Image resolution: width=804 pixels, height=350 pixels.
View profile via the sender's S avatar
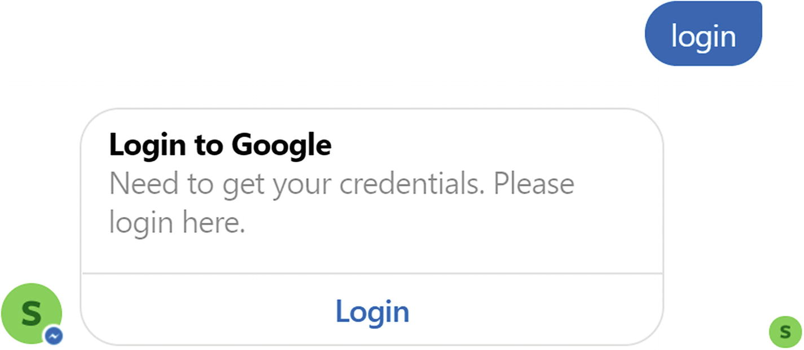(32, 313)
